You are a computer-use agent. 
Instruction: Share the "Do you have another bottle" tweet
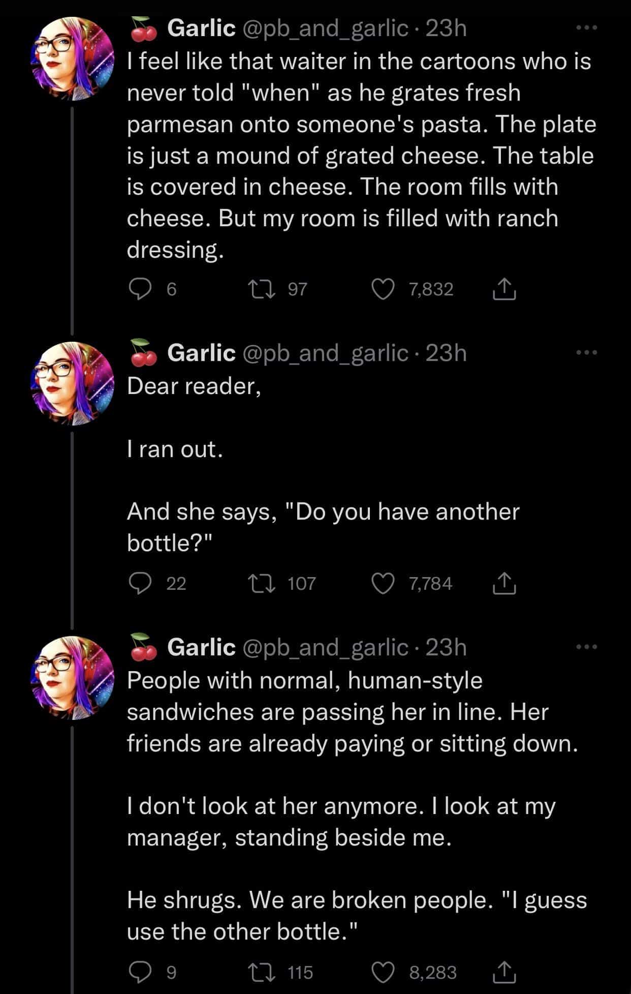(x=504, y=583)
